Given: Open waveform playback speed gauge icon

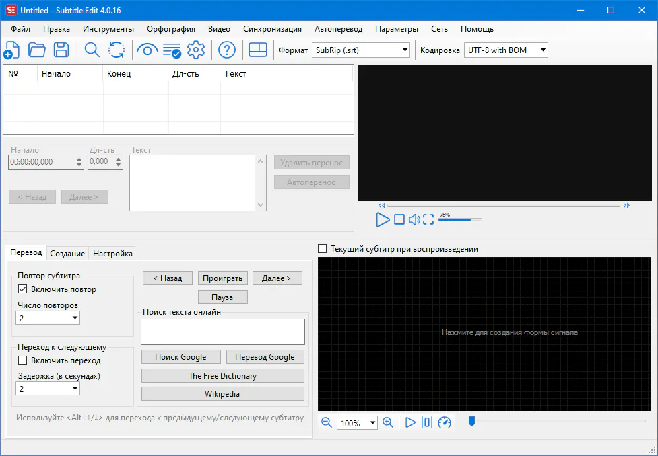Looking at the screenshot, I should point(445,422).
